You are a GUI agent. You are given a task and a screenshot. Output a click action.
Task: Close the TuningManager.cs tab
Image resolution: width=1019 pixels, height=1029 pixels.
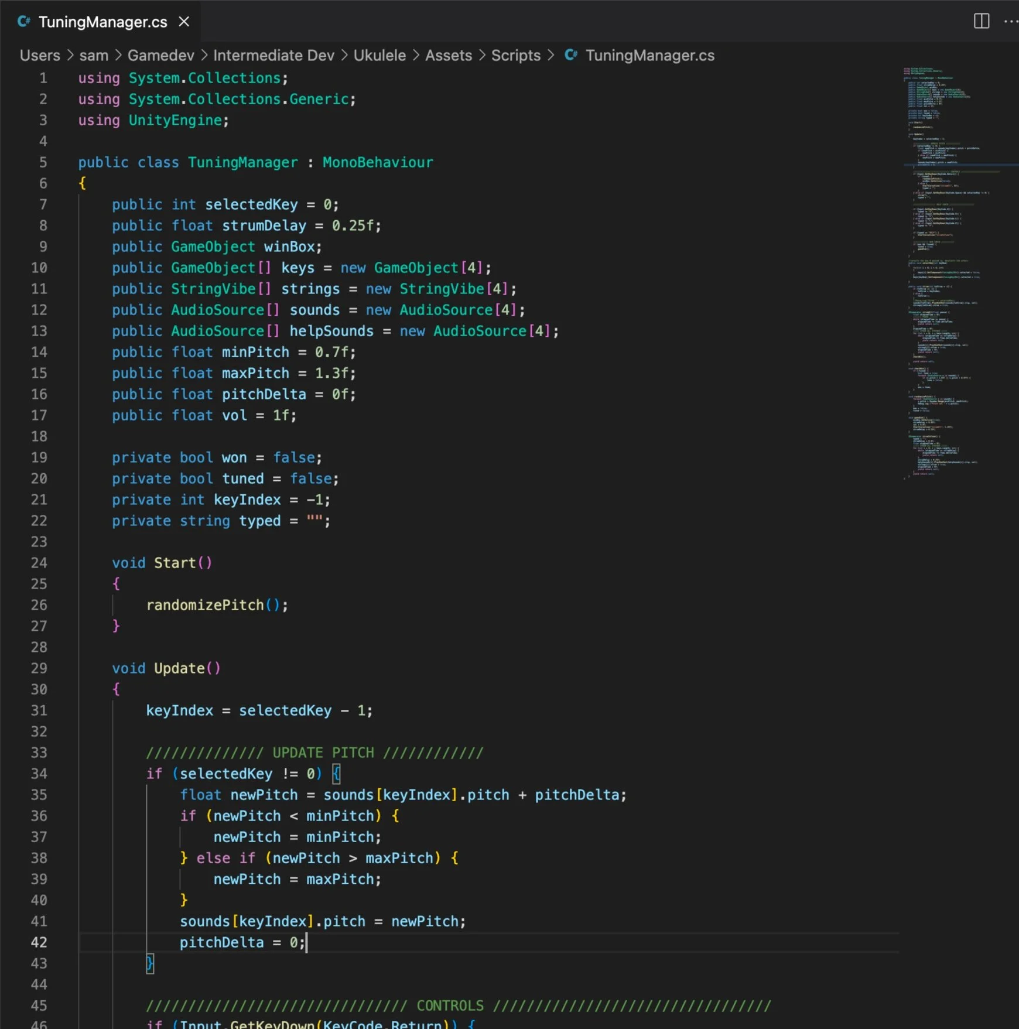pos(184,22)
